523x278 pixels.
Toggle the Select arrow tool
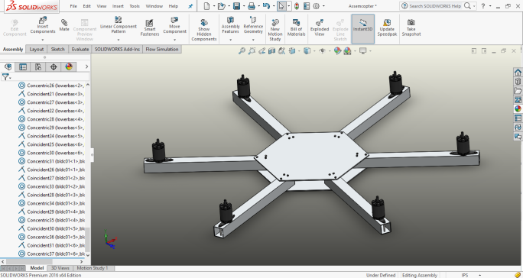coord(281,6)
